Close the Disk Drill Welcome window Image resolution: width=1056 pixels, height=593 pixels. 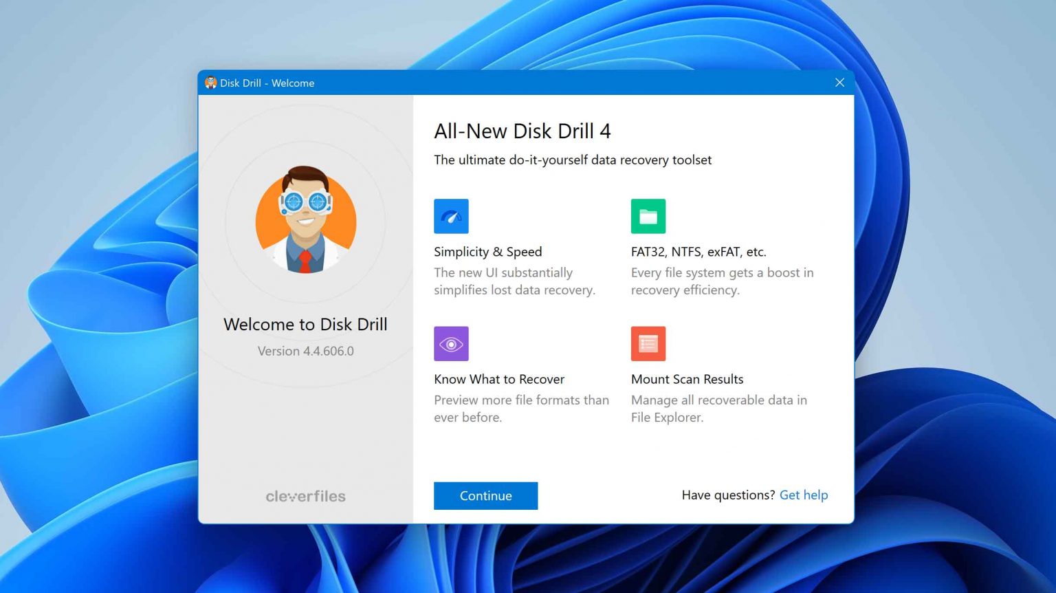(839, 83)
